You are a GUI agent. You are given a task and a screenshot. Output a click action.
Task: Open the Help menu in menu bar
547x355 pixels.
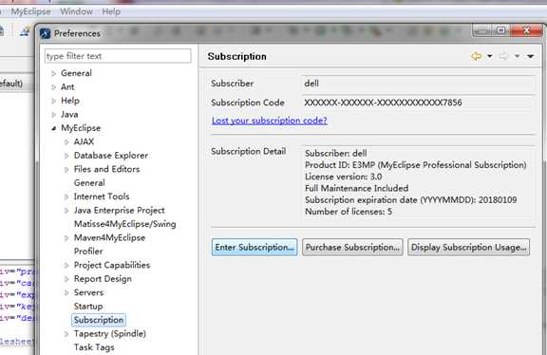pyautogui.click(x=111, y=11)
